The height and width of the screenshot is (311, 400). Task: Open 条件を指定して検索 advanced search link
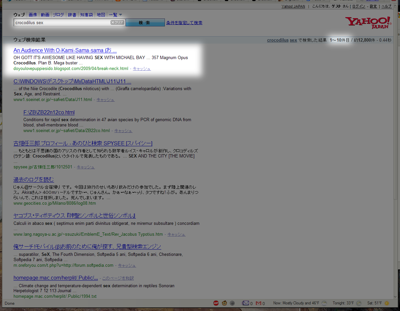[x=184, y=22]
